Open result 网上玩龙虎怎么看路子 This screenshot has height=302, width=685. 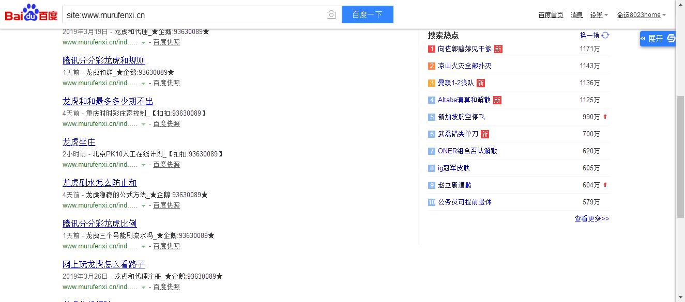104,264
